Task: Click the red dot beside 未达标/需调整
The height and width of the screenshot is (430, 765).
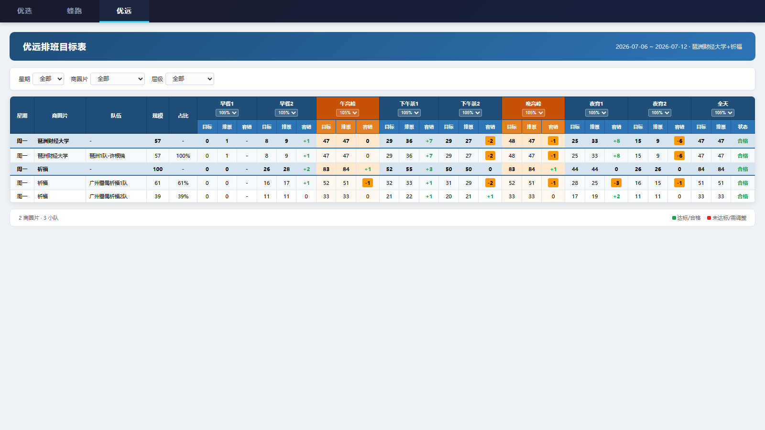Action: [x=709, y=218]
